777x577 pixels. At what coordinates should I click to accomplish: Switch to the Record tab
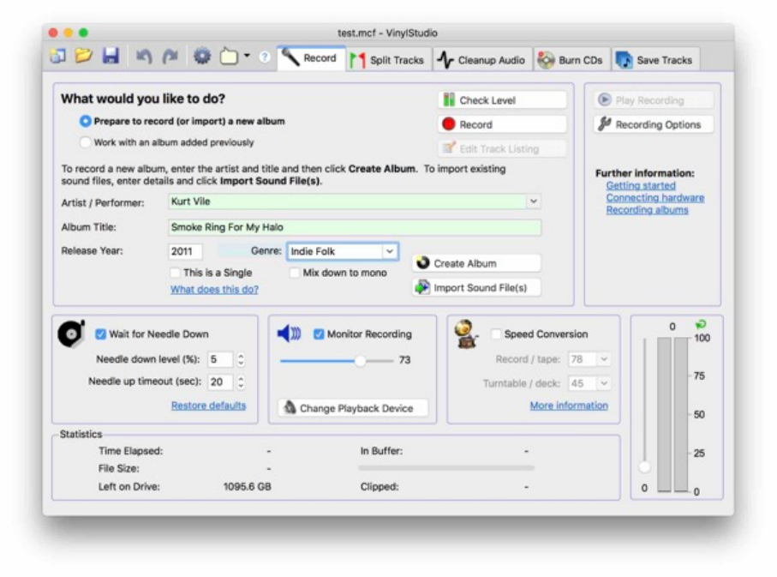coord(311,58)
